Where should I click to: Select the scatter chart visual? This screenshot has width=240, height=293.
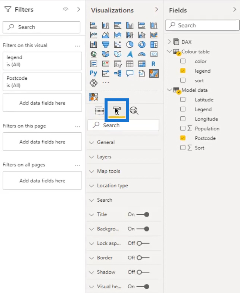point(118,44)
